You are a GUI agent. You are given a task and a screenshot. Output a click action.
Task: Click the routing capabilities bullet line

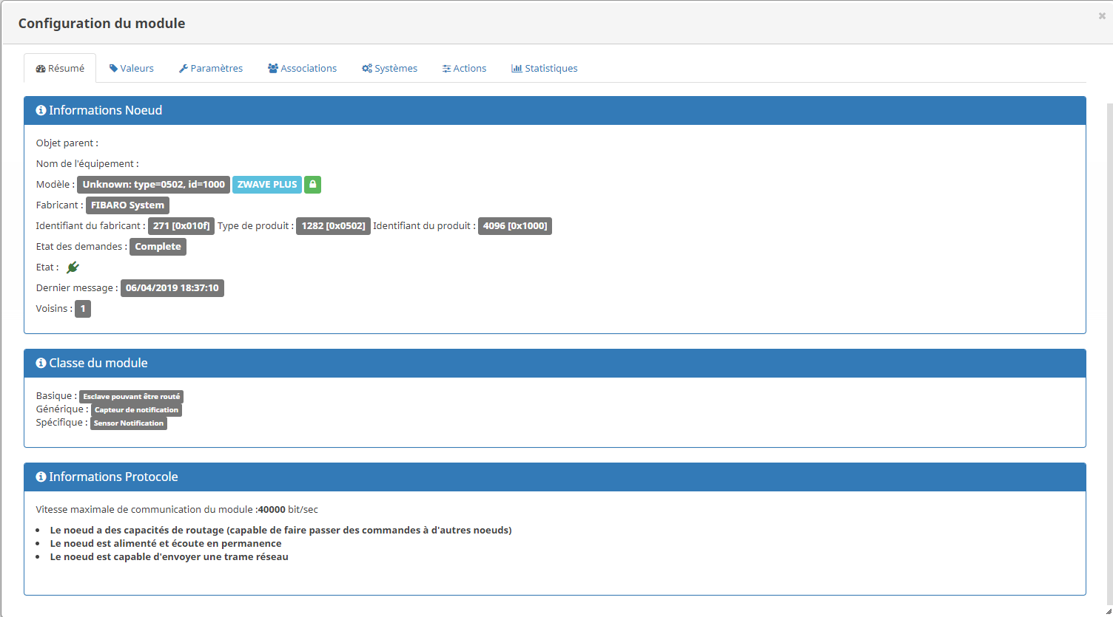tap(280, 531)
